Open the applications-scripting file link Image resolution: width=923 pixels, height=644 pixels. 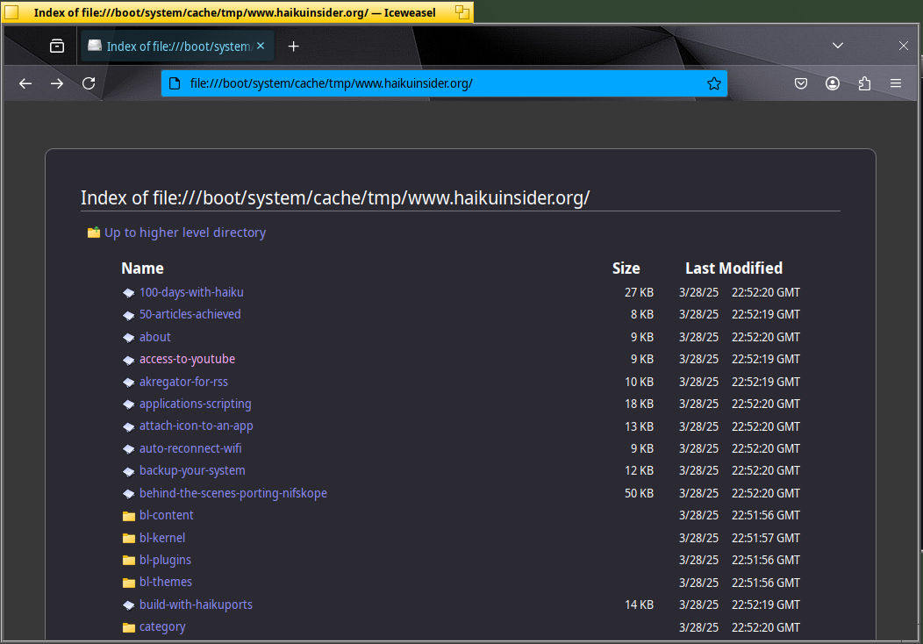[x=196, y=404]
